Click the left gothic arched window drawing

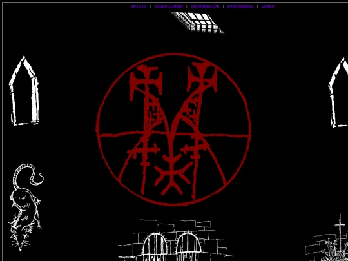(x=24, y=91)
